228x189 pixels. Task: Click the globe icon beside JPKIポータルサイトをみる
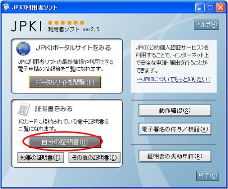23,48
